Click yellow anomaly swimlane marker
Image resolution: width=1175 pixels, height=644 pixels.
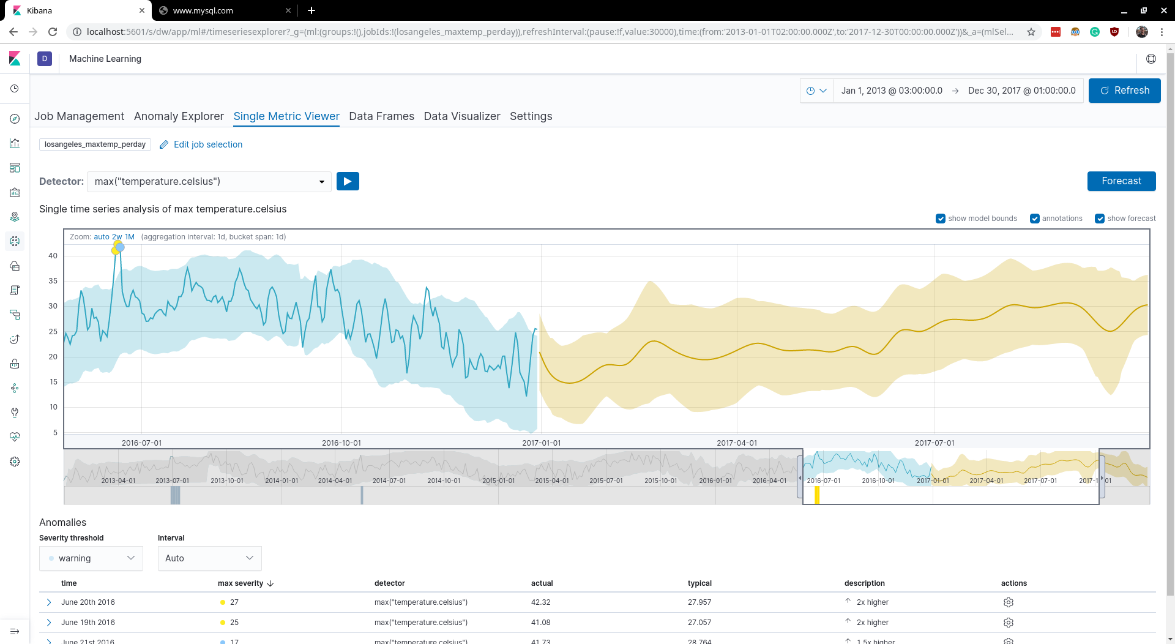(x=817, y=495)
